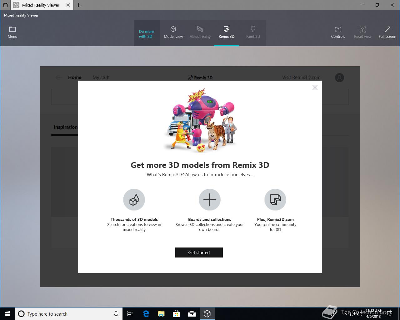
Task: Switch to Model view
Action: click(x=173, y=33)
